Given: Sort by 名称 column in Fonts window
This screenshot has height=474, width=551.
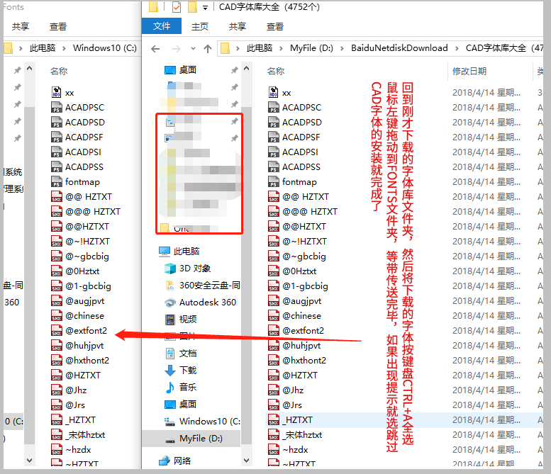Looking at the screenshot, I should pyautogui.click(x=59, y=72).
